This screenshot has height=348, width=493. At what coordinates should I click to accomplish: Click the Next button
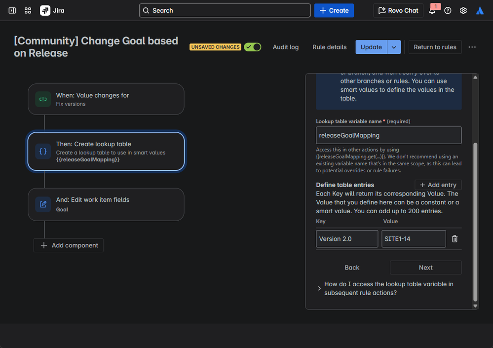(425, 268)
